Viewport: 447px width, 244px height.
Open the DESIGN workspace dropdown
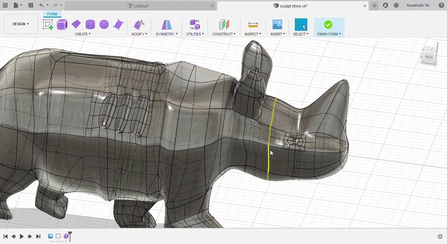[x=21, y=24]
